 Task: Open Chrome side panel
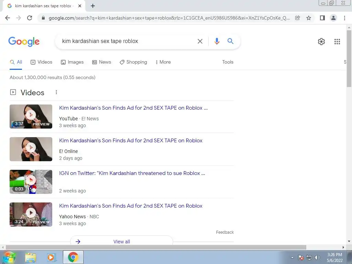[x=322, y=18]
